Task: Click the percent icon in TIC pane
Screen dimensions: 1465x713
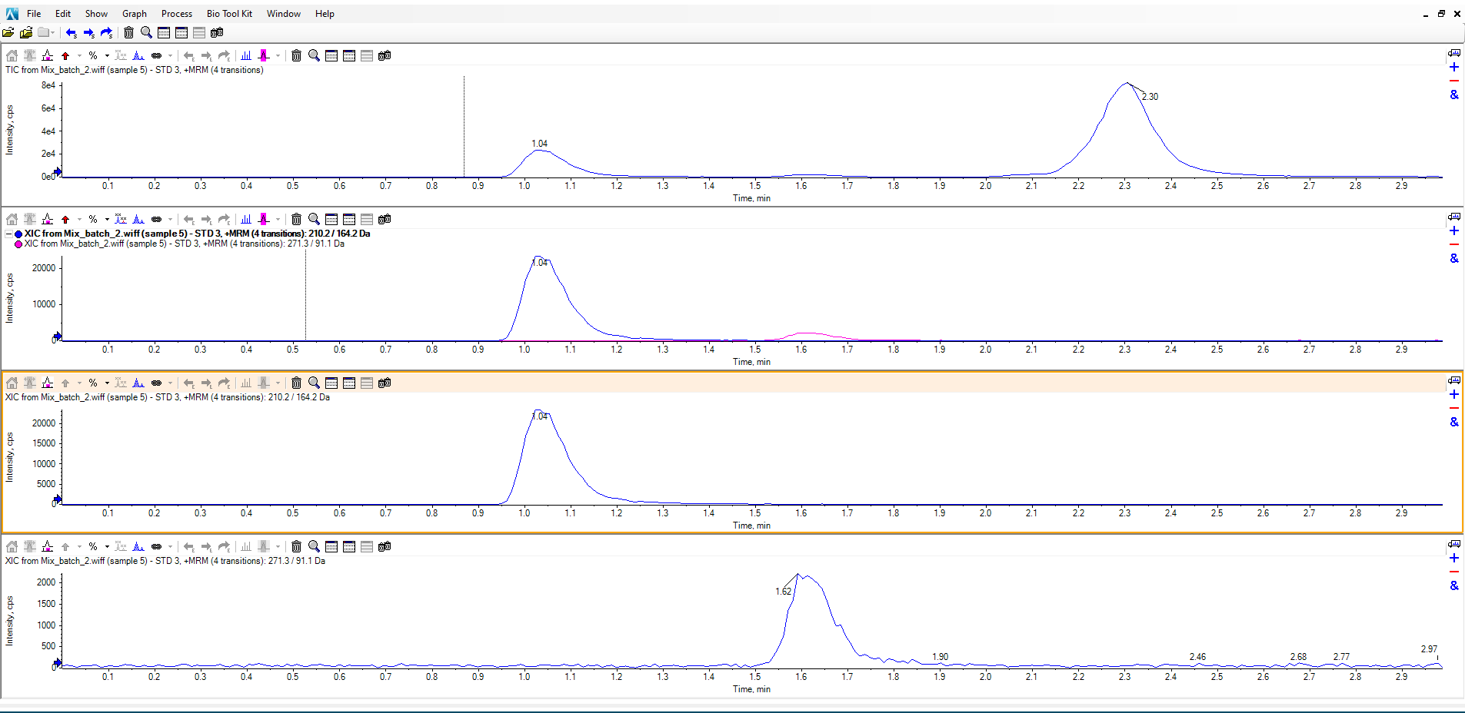Action: click(x=93, y=55)
